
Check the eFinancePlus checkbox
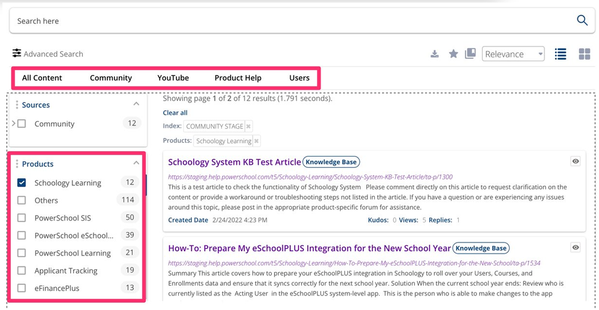(22, 288)
